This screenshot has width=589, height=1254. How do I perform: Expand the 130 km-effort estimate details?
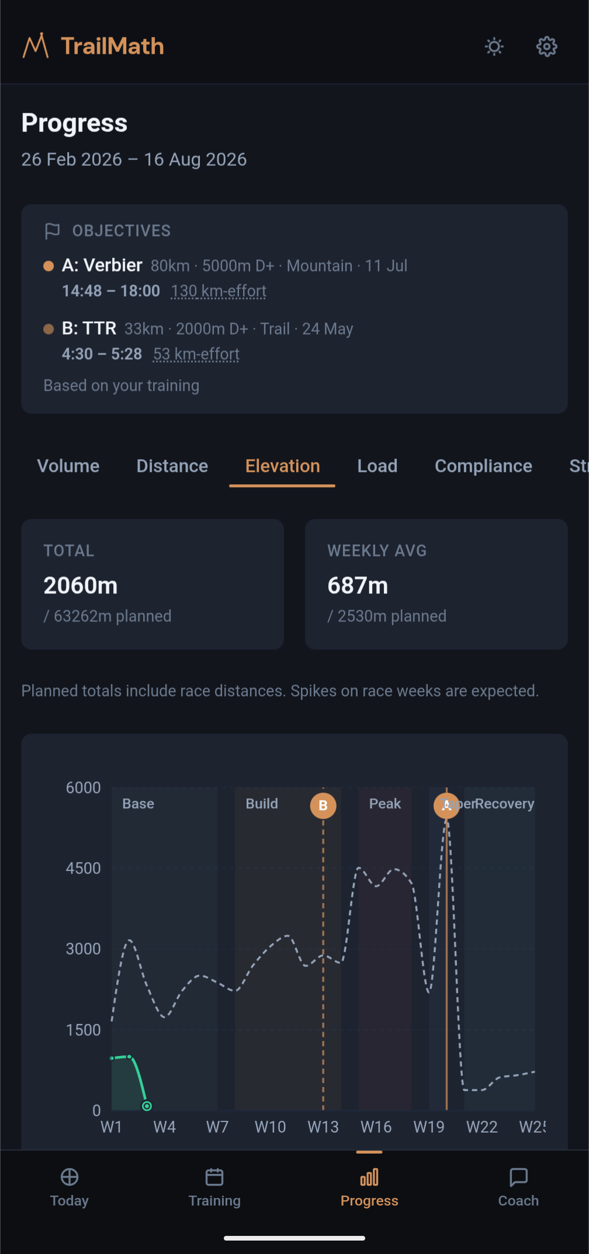218,290
